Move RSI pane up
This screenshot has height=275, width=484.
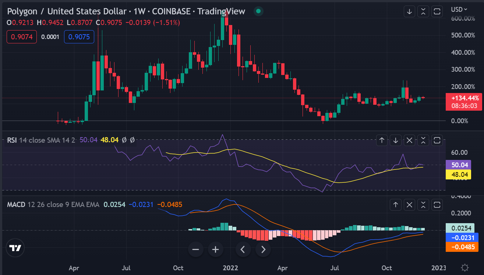click(382, 140)
